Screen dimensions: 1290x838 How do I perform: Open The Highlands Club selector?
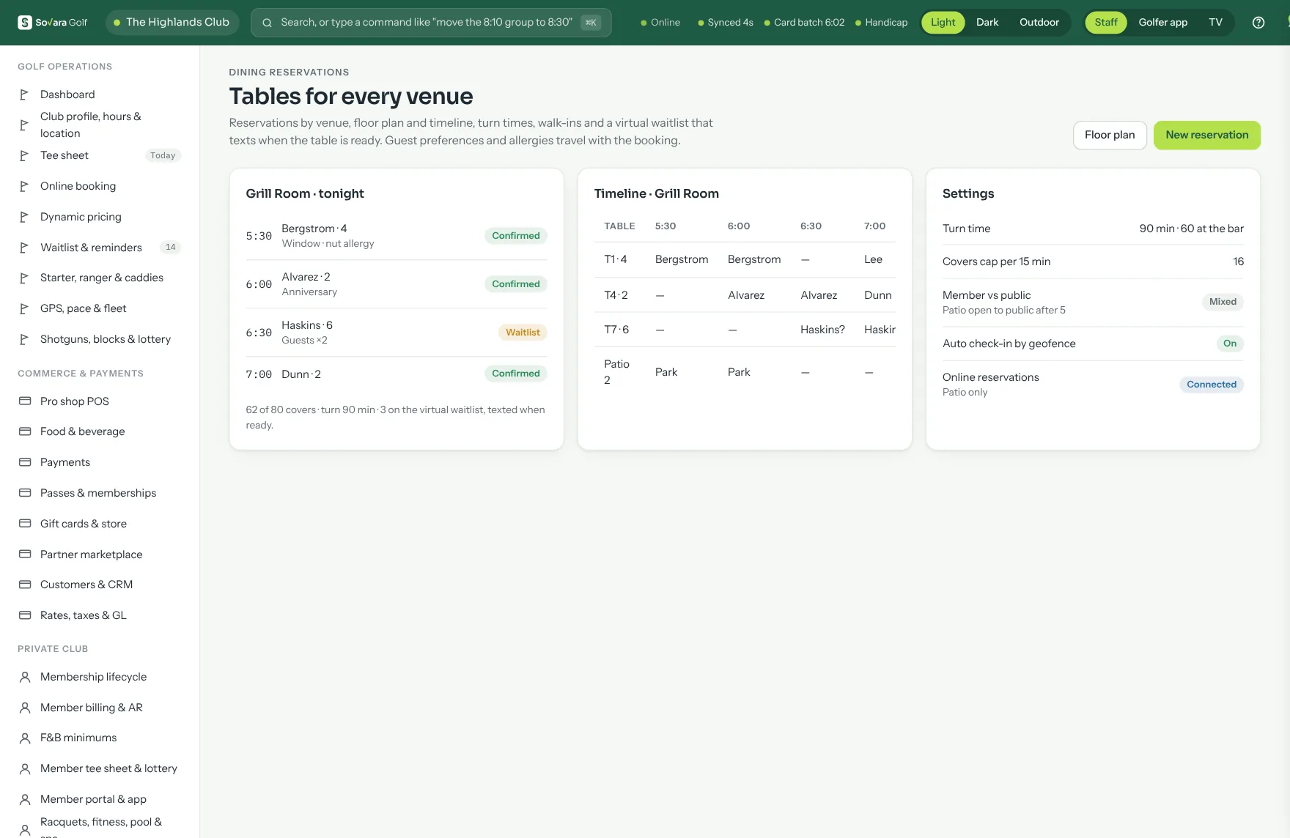[x=172, y=23]
